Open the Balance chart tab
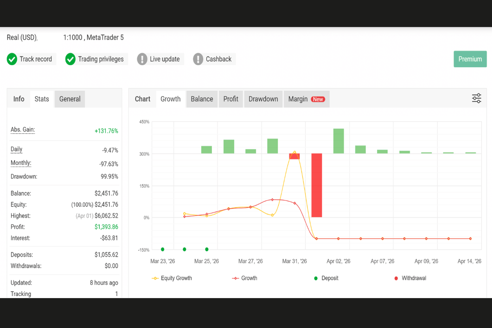This screenshot has width=492, height=328. [202, 99]
